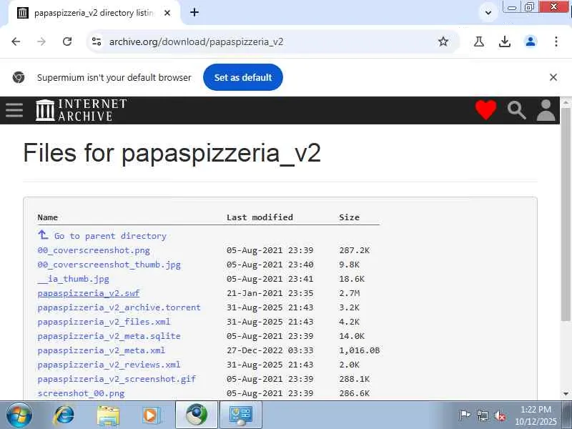Click the muted volume tray icon
The image size is (572, 429).
coord(500,415)
